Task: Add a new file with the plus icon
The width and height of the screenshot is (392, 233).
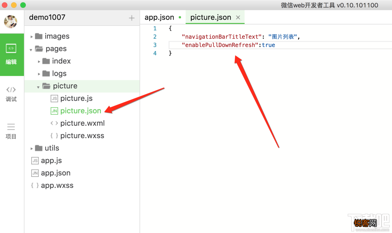Action: coord(132,18)
